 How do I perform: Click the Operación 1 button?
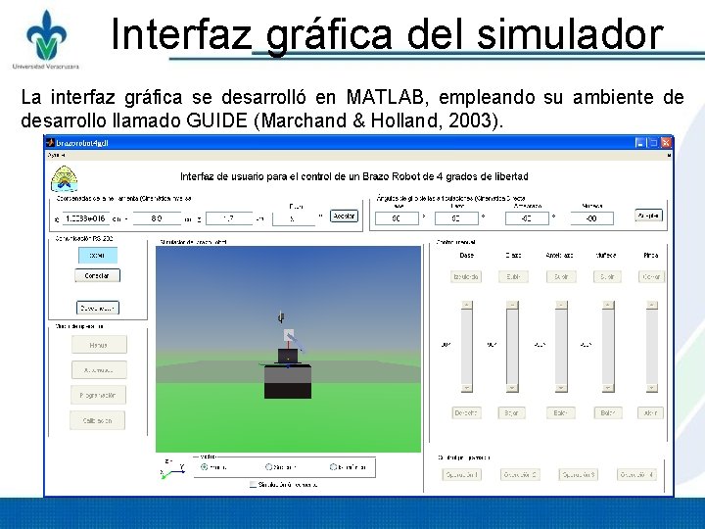point(462,474)
